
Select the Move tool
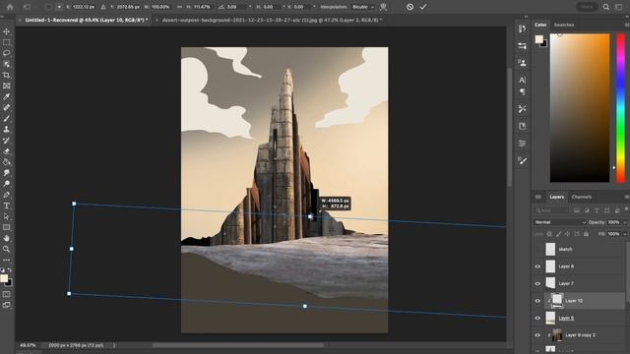coord(7,31)
